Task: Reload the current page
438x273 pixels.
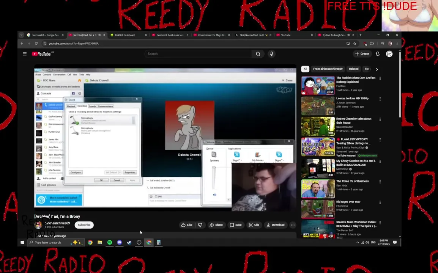Action: [x=36, y=44]
